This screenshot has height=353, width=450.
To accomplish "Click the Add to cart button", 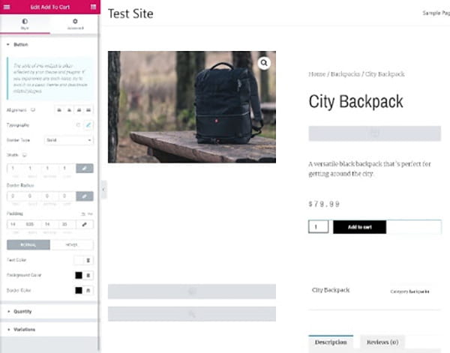I will (x=359, y=227).
